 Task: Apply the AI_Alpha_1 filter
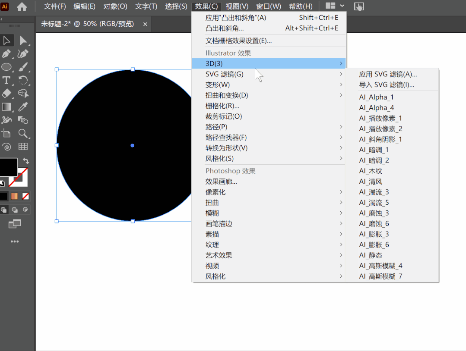tap(392, 97)
